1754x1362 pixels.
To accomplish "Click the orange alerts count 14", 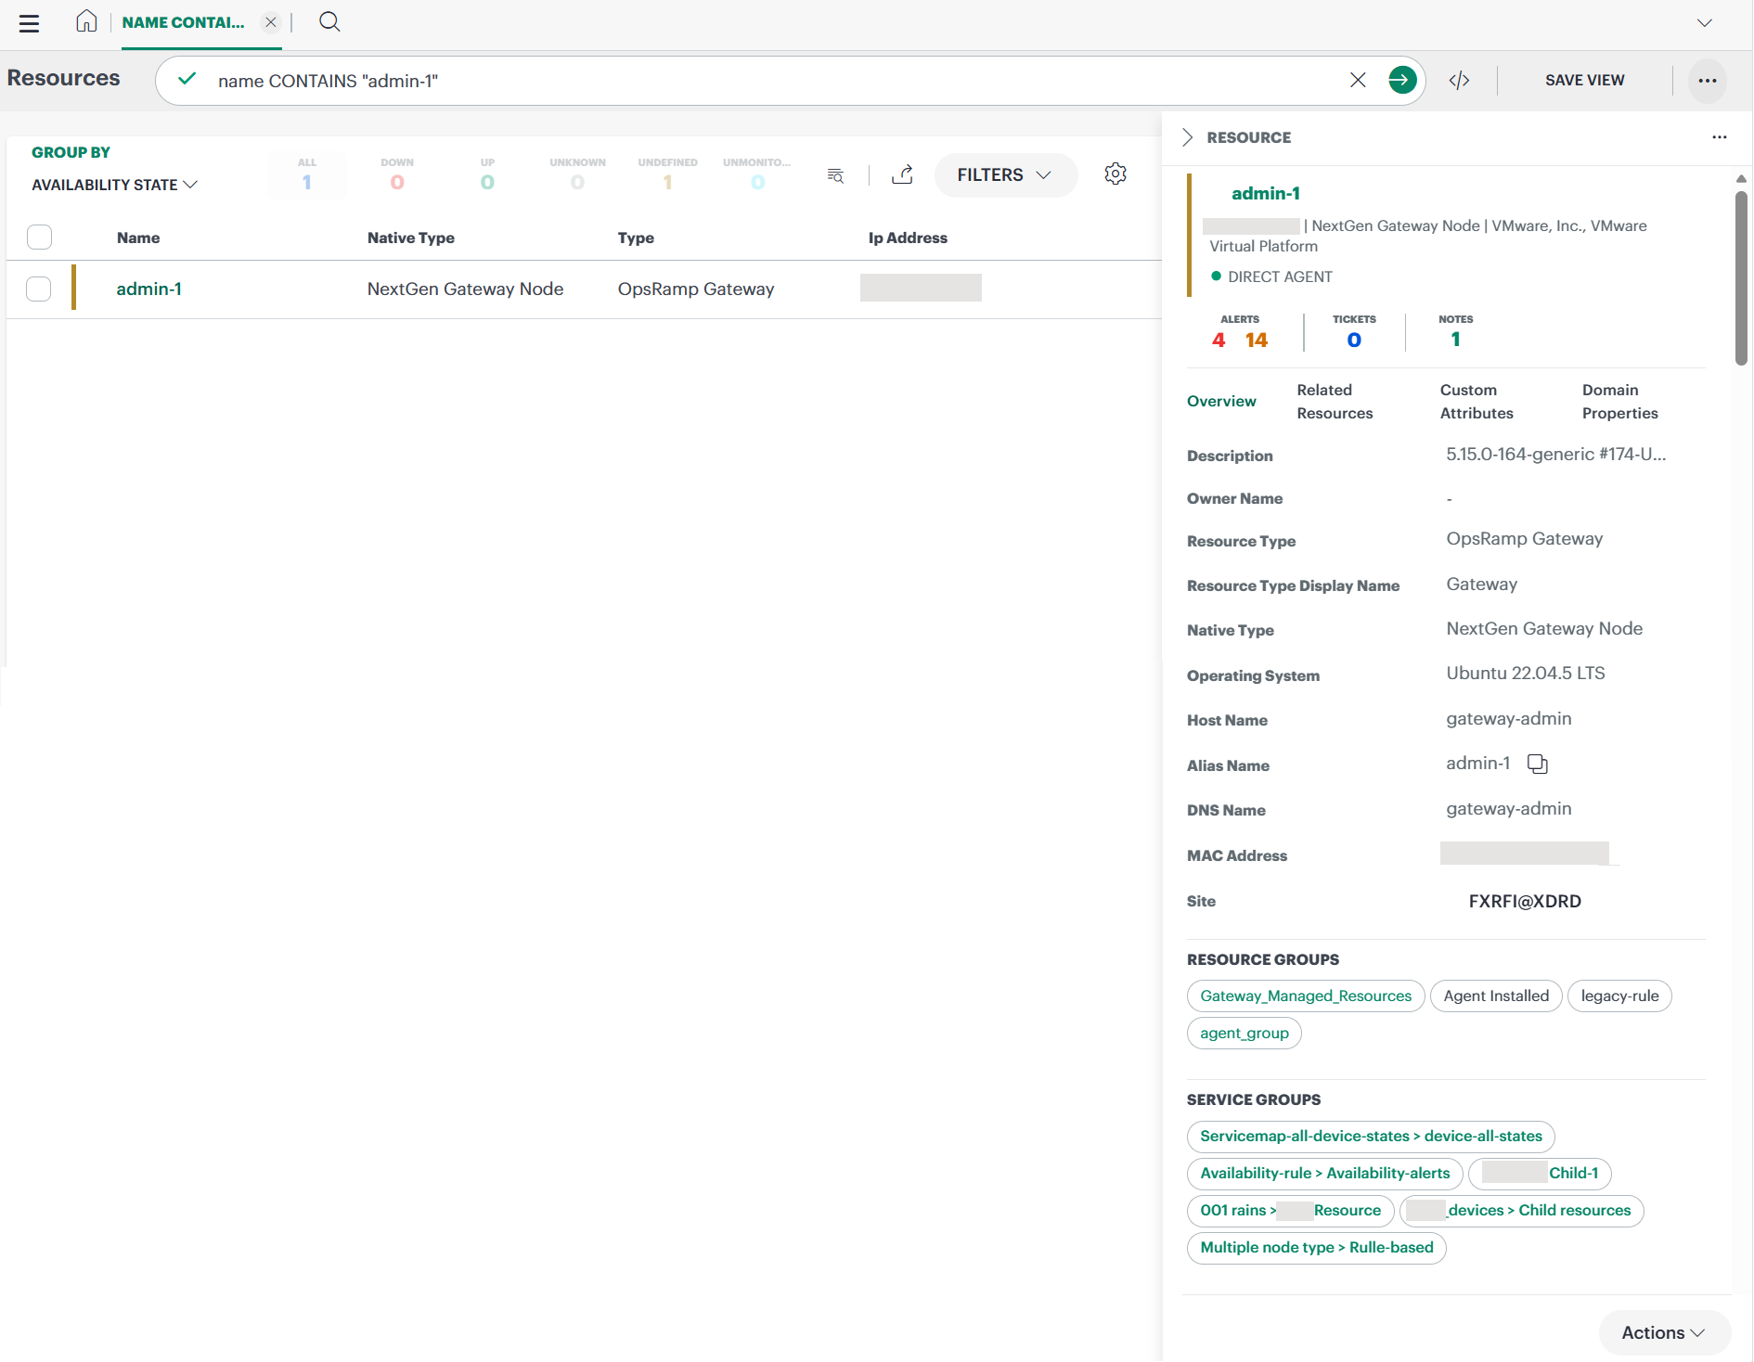I will [x=1257, y=340].
